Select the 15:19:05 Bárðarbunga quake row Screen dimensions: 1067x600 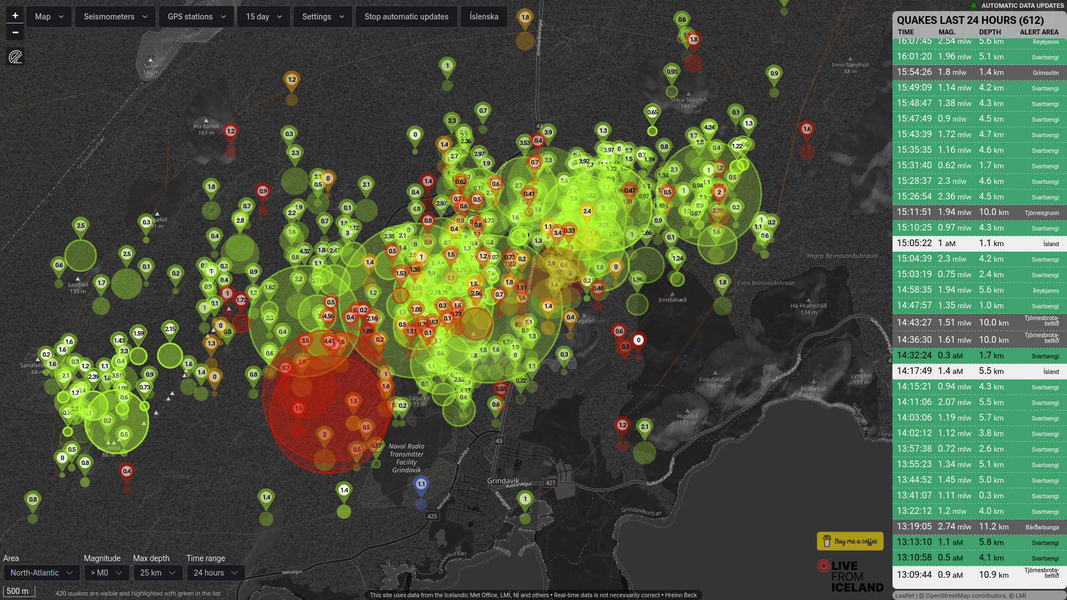tap(978, 527)
